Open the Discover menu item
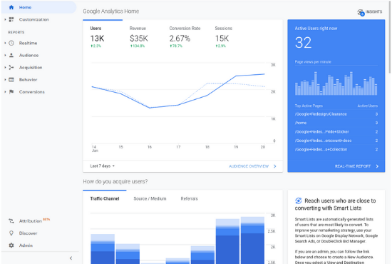This screenshot has height=264, width=392. (x=28, y=233)
